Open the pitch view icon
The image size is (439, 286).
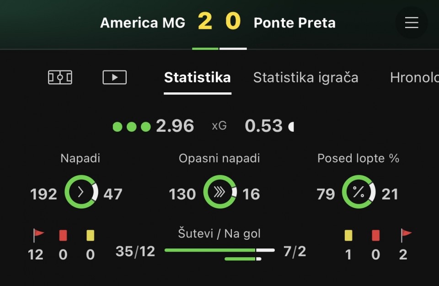[x=60, y=77]
